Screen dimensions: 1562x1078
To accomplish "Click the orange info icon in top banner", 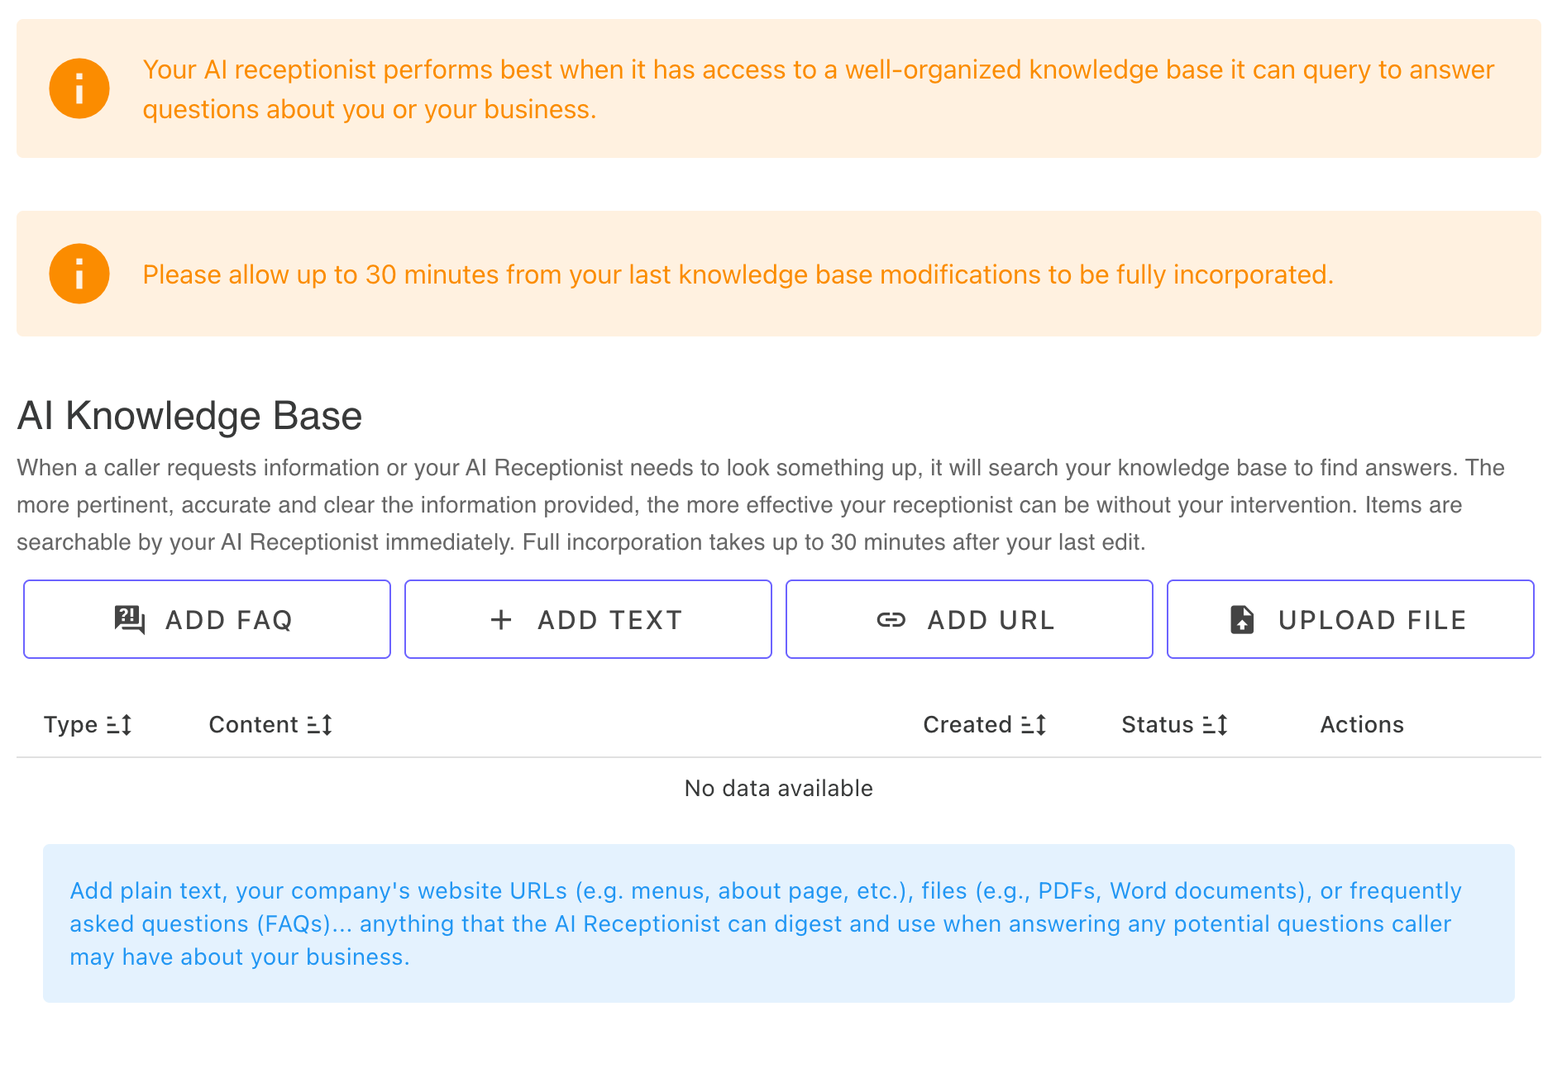I will 79,88.
